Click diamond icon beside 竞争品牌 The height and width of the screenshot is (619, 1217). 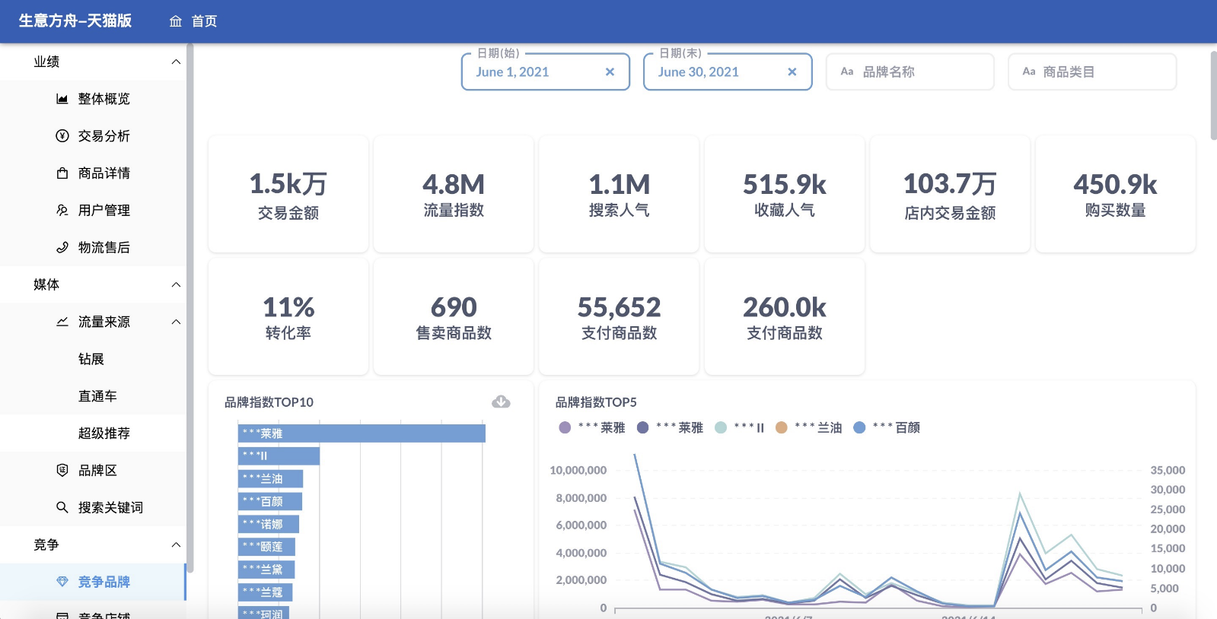click(62, 582)
